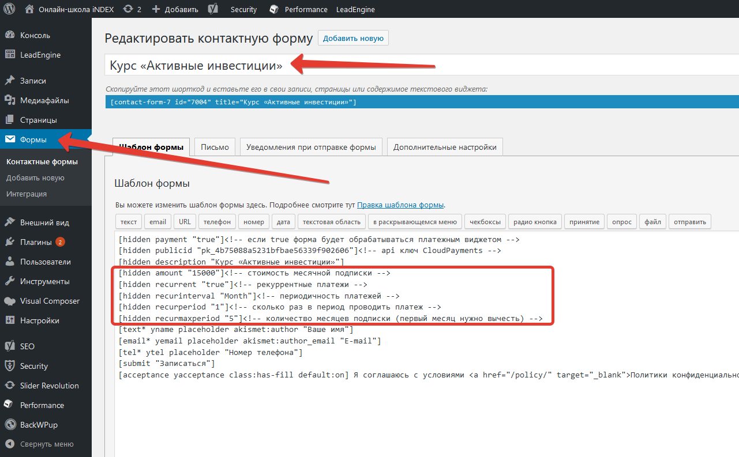
Task: Open the + Добавить menu in admin bar
Action: coord(175,9)
